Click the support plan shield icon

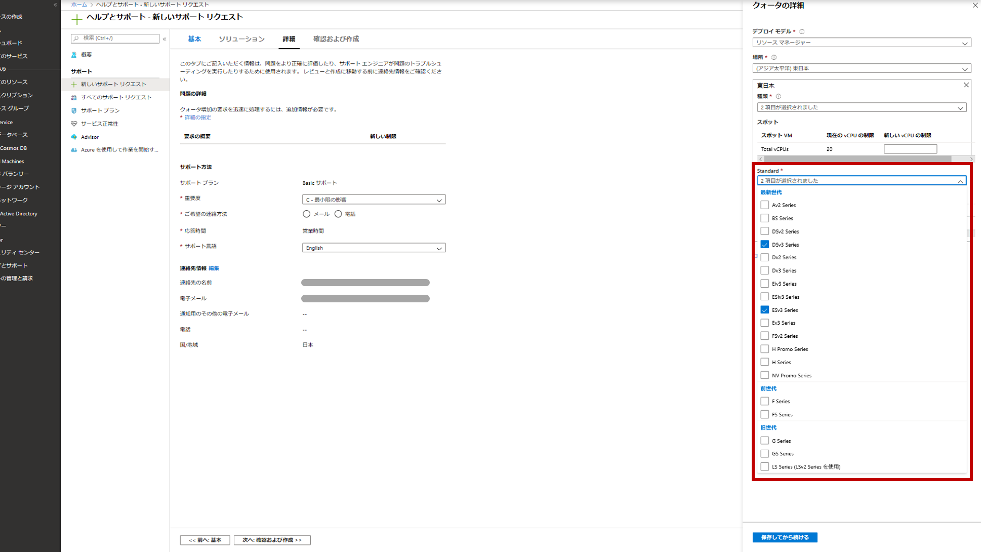(x=74, y=110)
